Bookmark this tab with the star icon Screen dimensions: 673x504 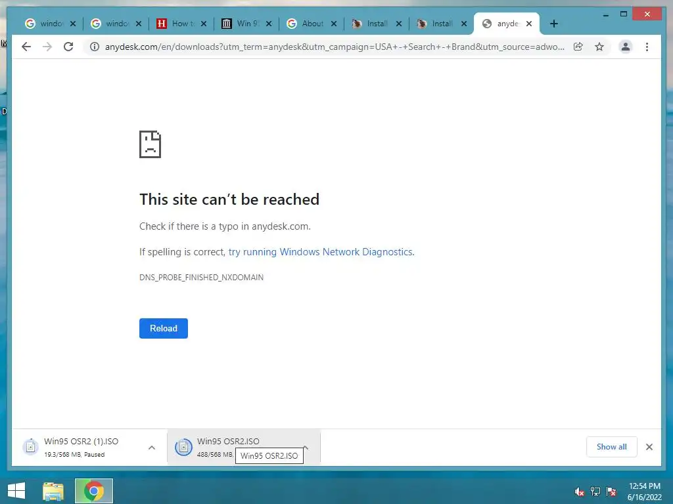point(599,47)
